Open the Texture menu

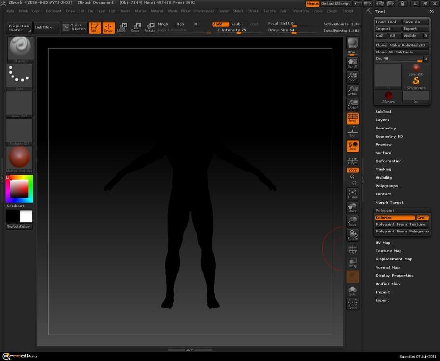pyautogui.click(x=270, y=11)
